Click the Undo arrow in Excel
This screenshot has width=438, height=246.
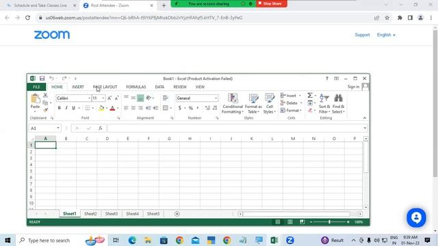click(x=52, y=79)
